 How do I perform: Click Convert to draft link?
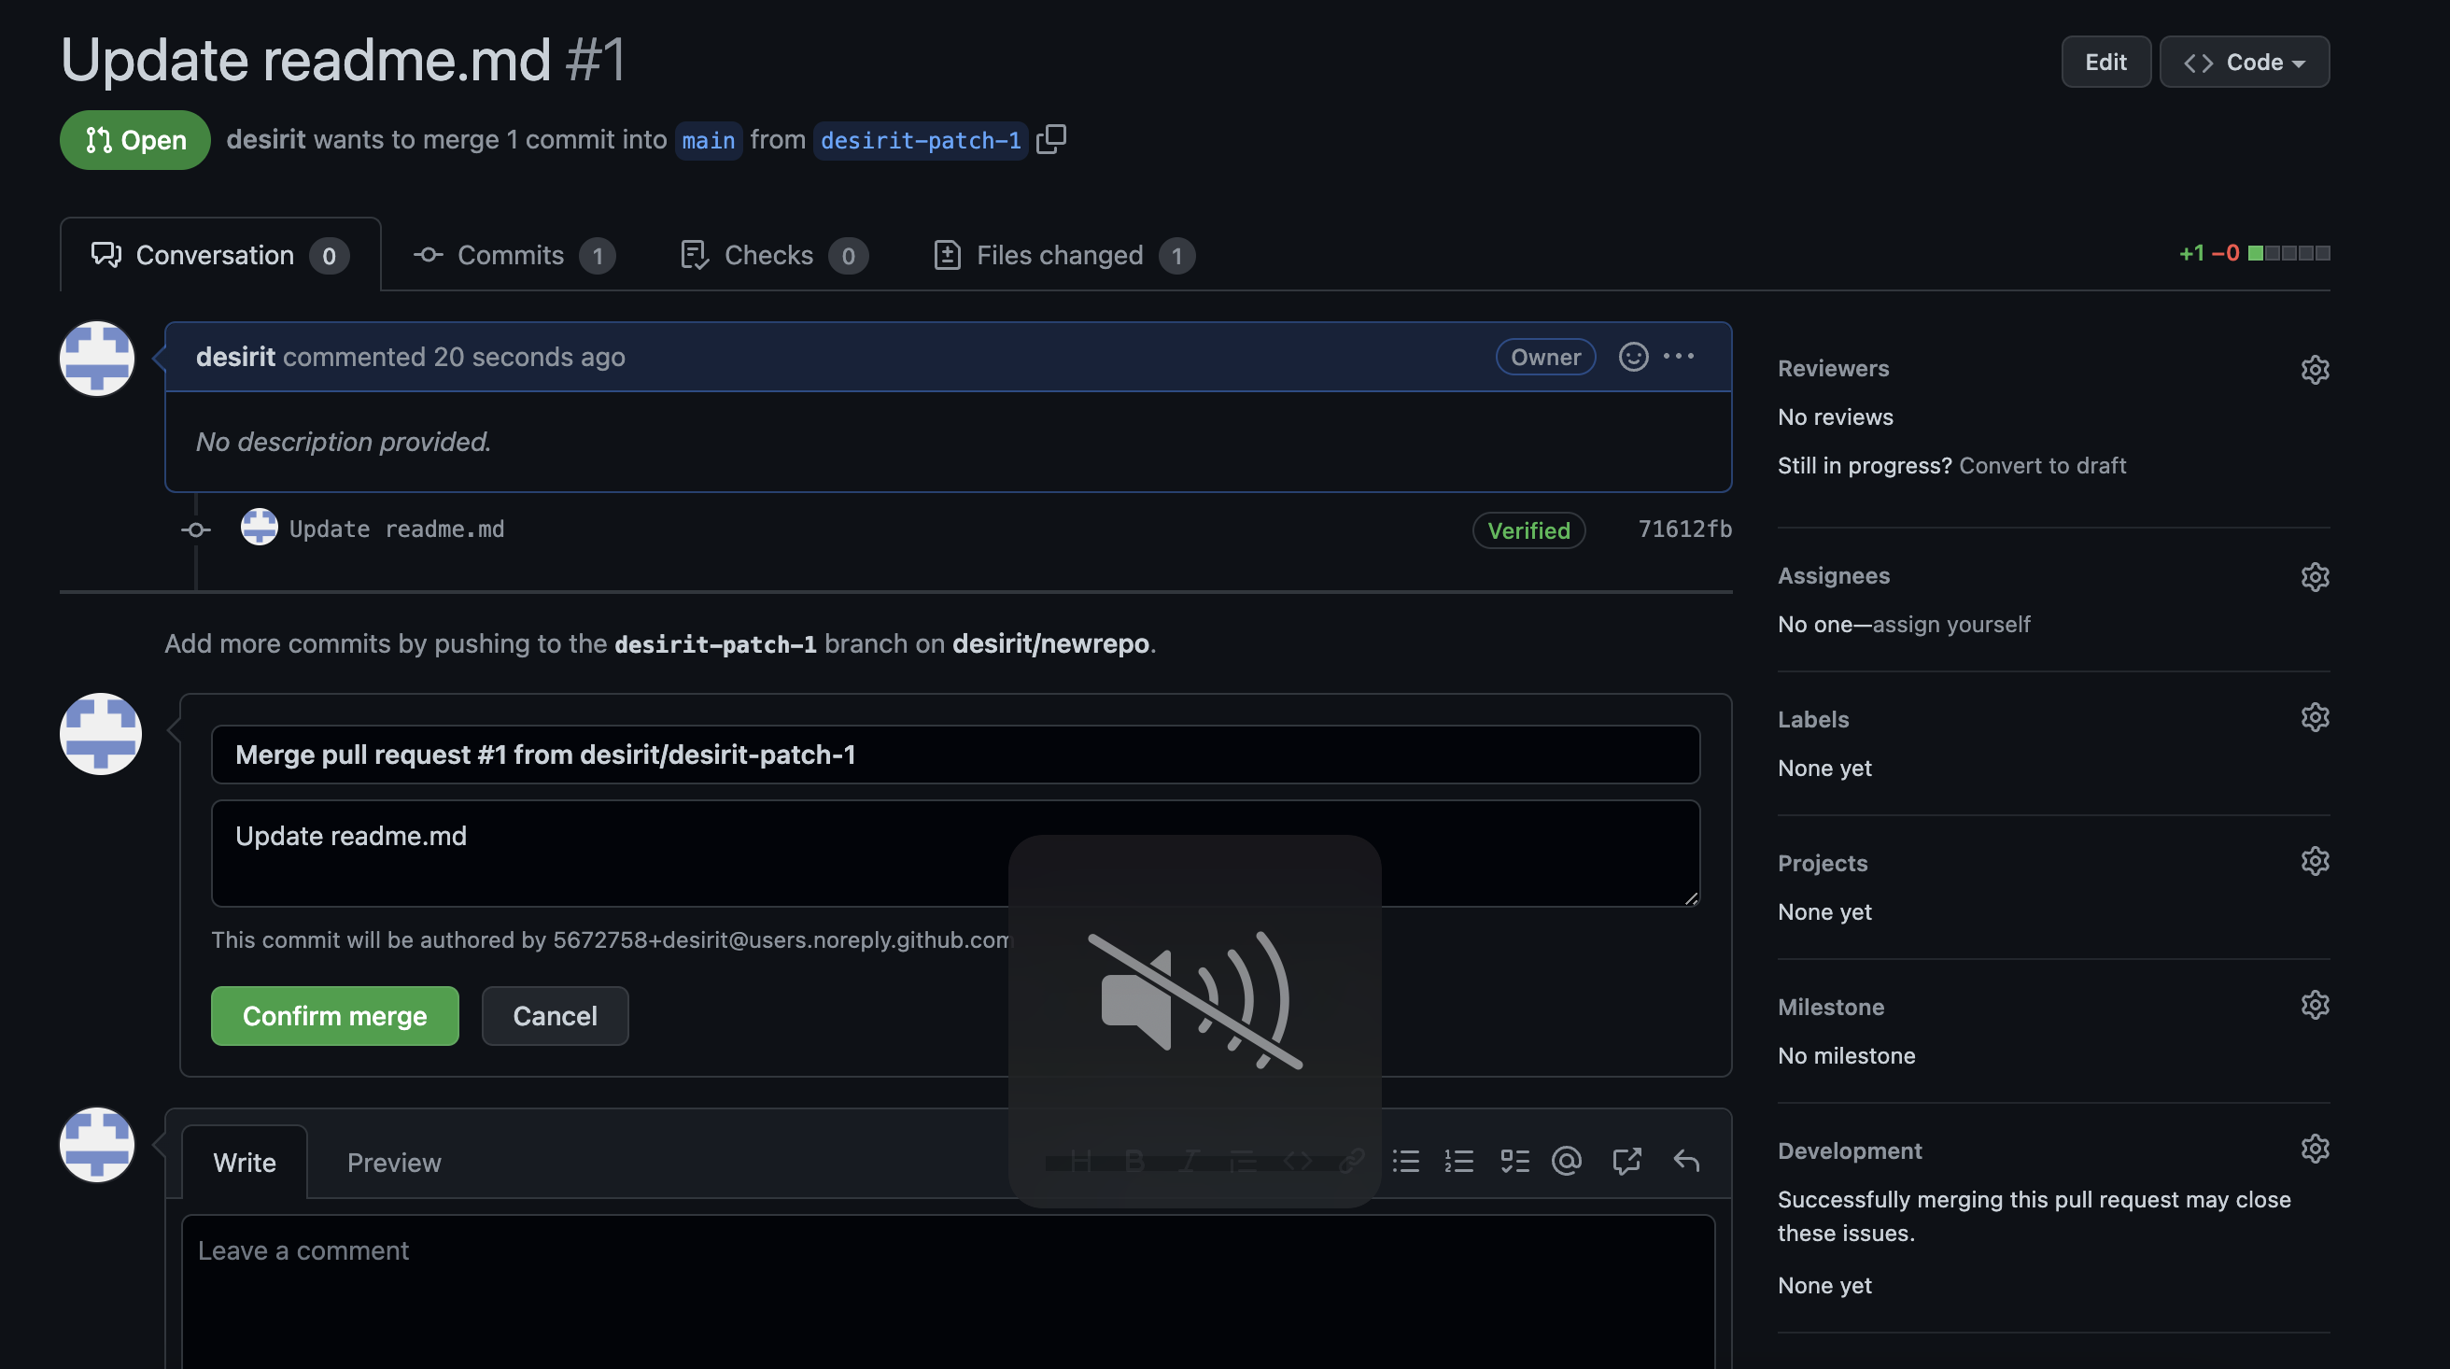tap(2042, 465)
